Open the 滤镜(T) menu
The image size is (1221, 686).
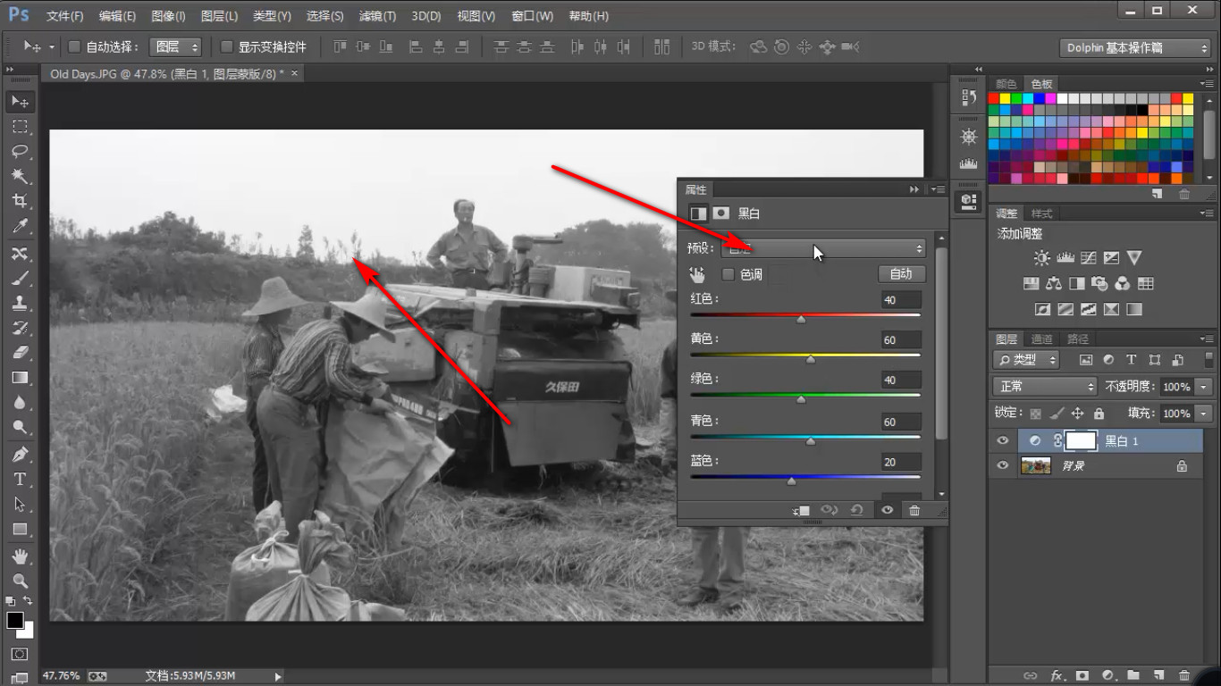pos(377,16)
